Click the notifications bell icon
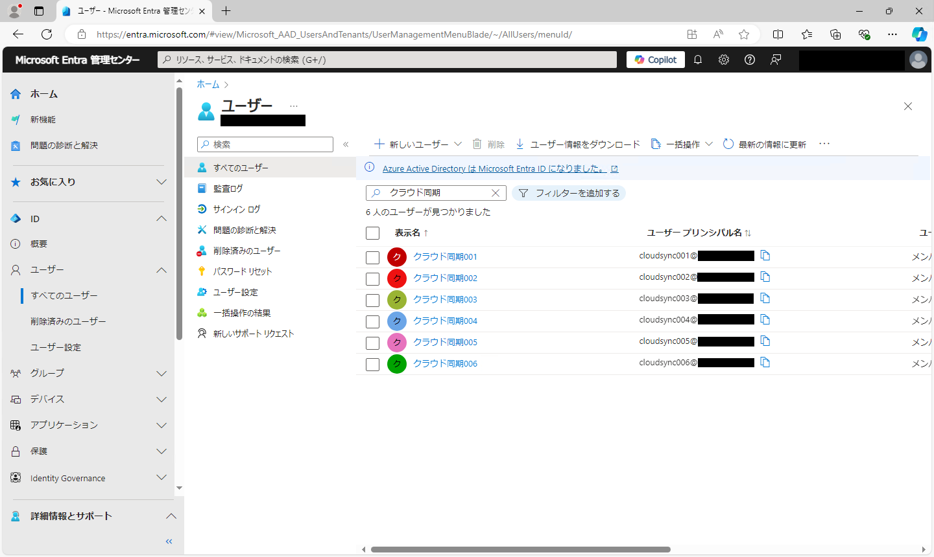This screenshot has width=934, height=557. pos(698,60)
